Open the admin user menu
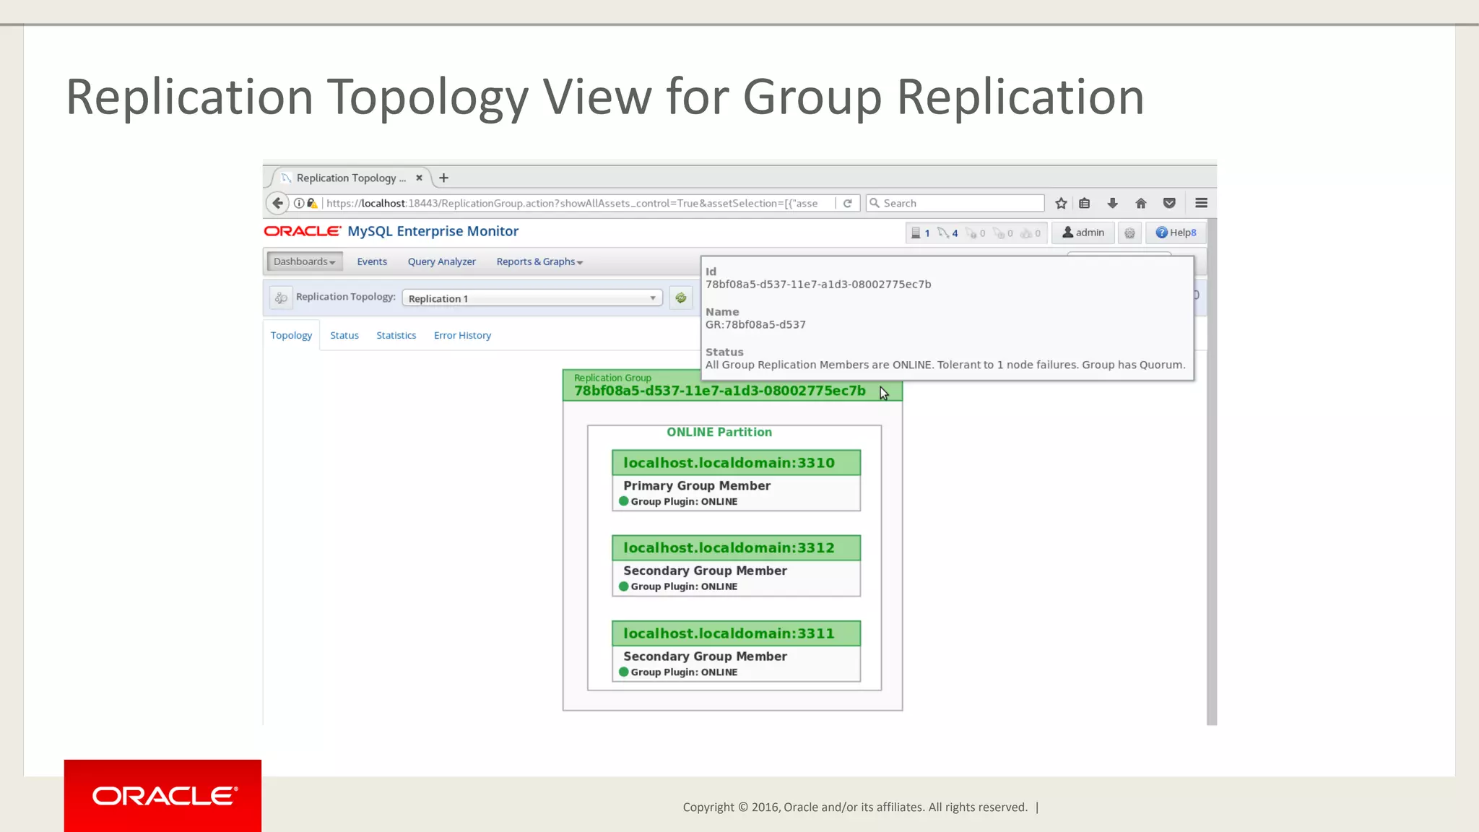This screenshot has height=832, width=1479. point(1083,233)
